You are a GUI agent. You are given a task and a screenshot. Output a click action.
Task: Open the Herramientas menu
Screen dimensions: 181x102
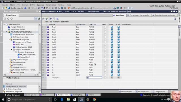tap(51, 5)
